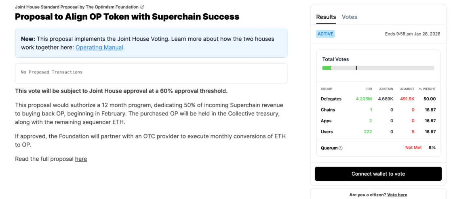Click the citizen 'Vote here' link
The height and width of the screenshot is (199, 455).
pyautogui.click(x=397, y=195)
